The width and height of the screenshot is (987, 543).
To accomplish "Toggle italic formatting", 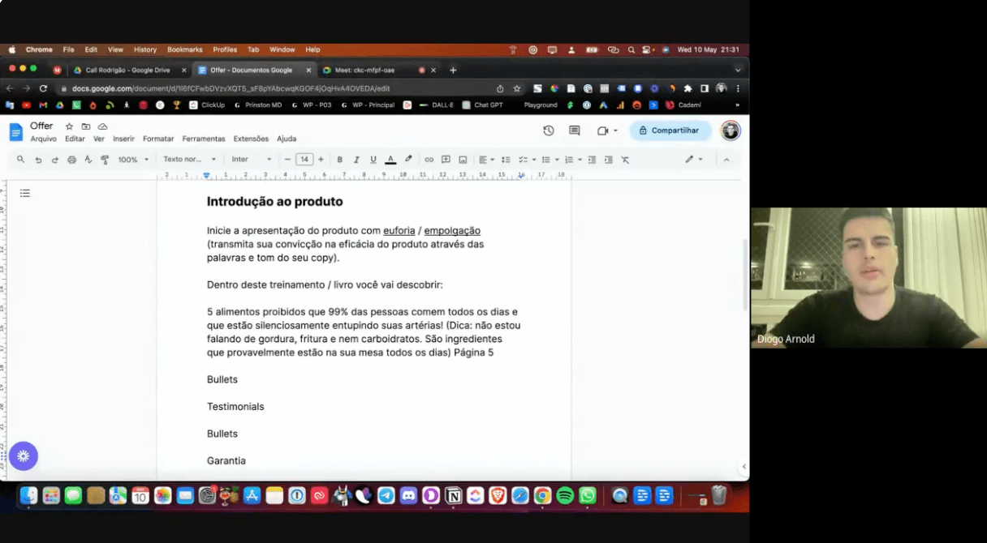I will [x=356, y=160].
